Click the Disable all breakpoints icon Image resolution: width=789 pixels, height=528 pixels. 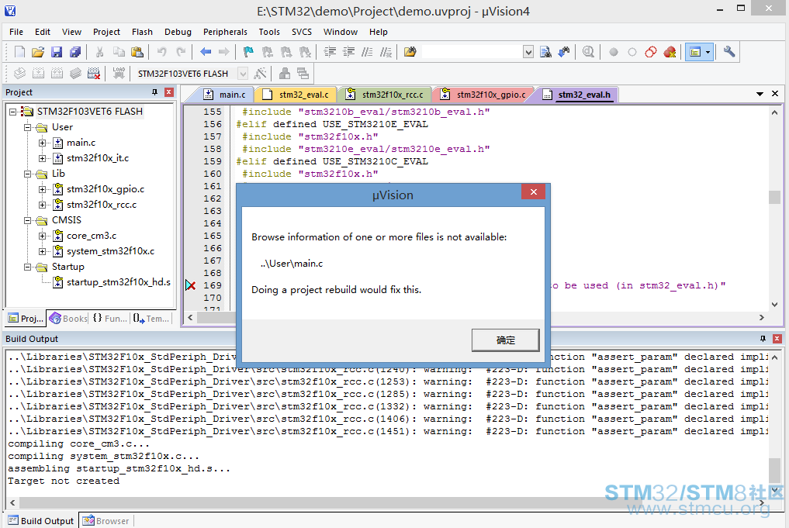651,52
